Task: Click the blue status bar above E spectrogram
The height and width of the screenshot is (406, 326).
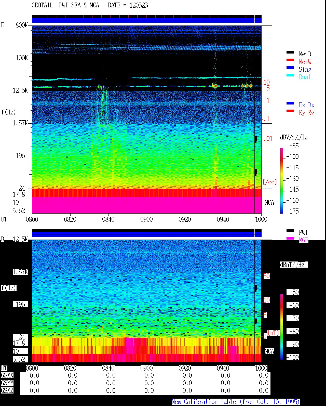Action: pyautogui.click(x=146, y=20)
